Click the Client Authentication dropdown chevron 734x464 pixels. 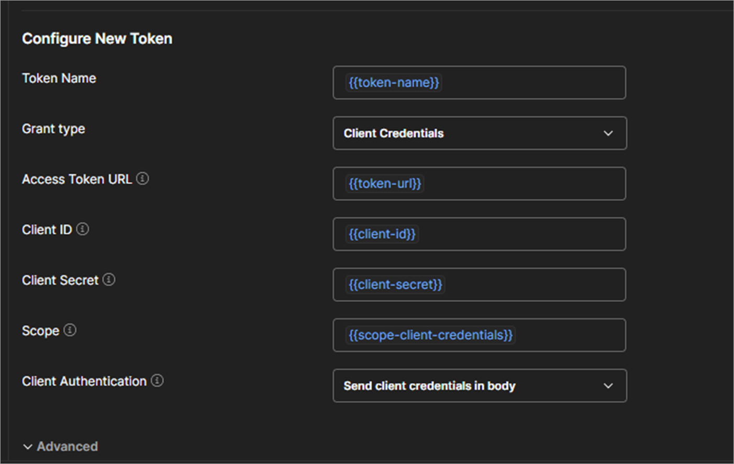pyautogui.click(x=608, y=386)
